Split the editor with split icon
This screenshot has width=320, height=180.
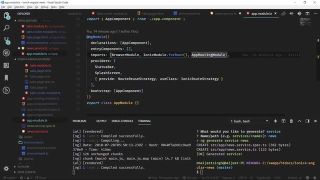click(307, 13)
